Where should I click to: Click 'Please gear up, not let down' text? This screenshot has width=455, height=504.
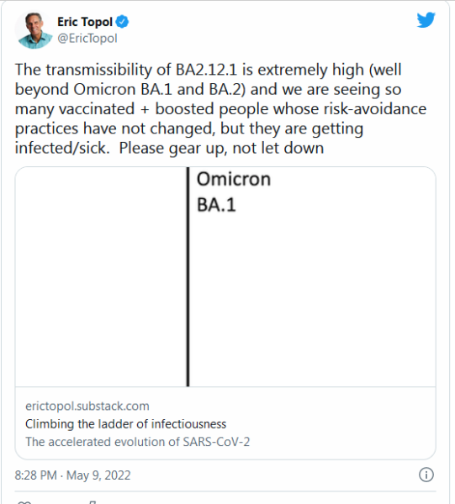[x=221, y=148]
